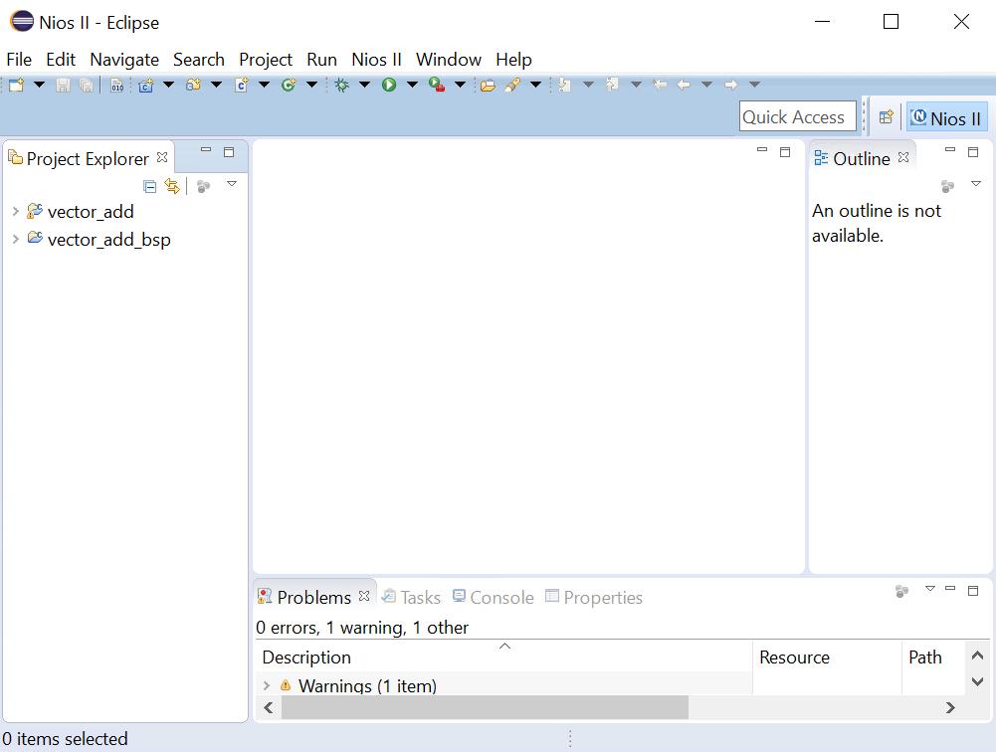
Task: Open the Debug configurations dropdown arrow
Action: (364, 85)
